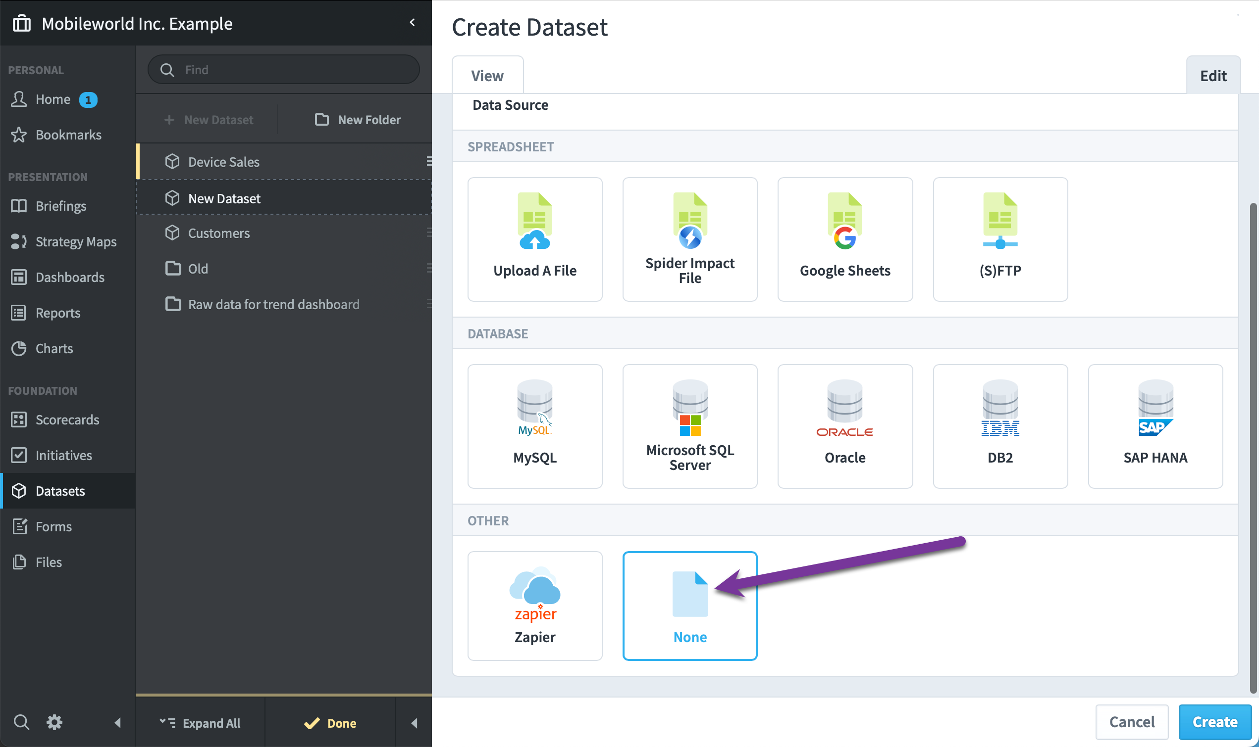Click the Create button
Image resolution: width=1259 pixels, height=747 pixels.
coord(1214,722)
